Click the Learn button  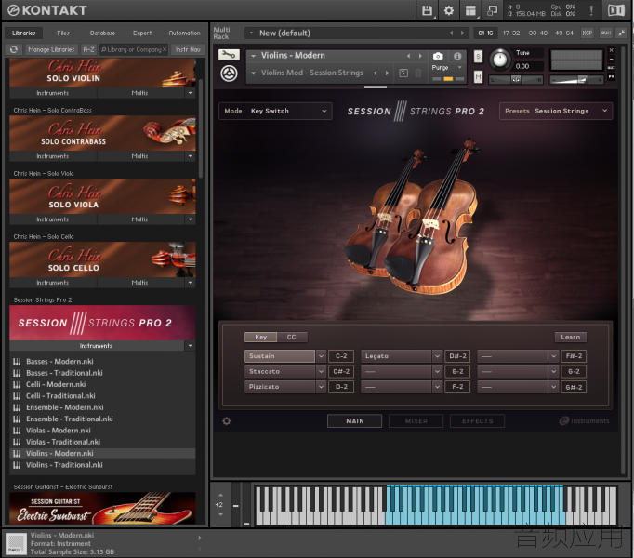[571, 337]
